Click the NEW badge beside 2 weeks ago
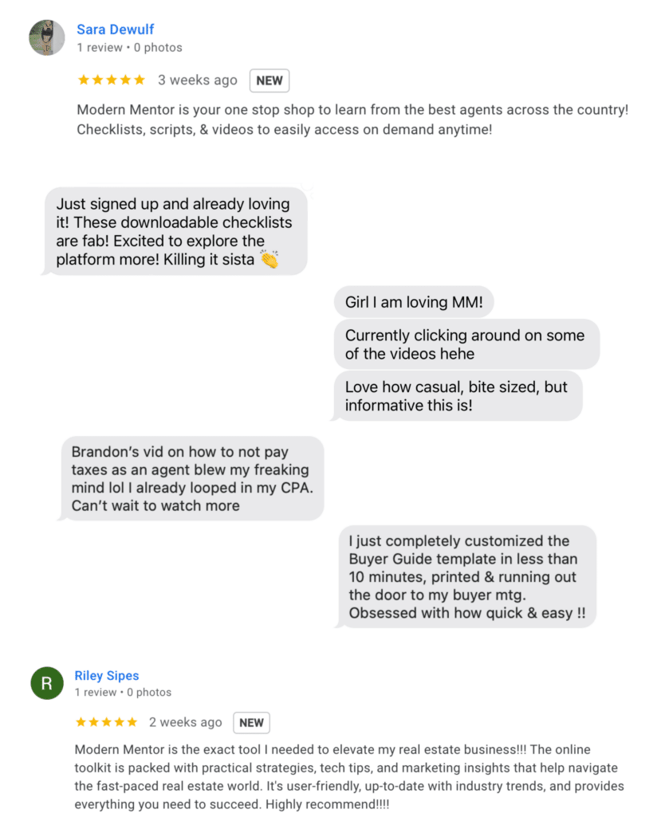 tap(251, 723)
